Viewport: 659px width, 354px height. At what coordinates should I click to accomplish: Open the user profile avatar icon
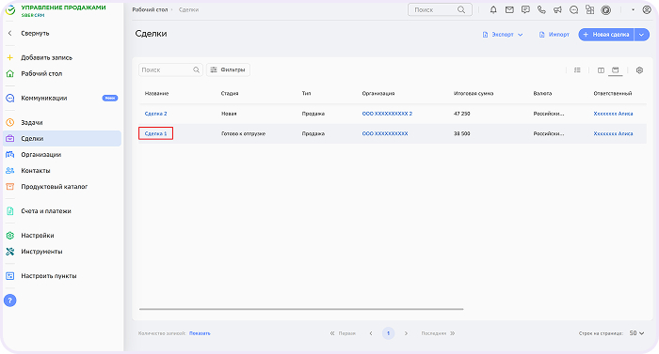[x=647, y=9]
